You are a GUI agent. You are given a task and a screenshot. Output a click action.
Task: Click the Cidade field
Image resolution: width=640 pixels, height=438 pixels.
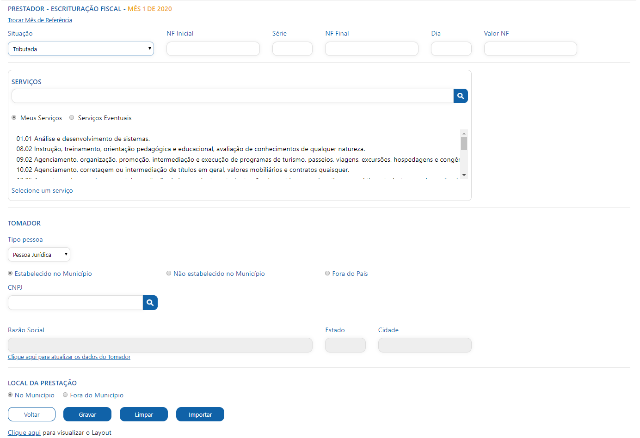coord(425,345)
